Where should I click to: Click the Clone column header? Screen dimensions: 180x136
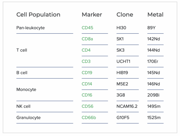coord(125,15)
